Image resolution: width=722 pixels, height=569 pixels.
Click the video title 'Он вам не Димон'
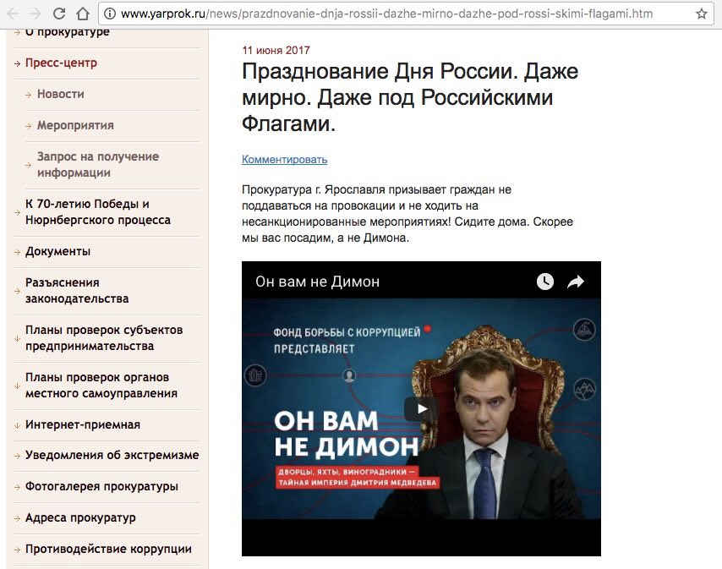(x=317, y=282)
